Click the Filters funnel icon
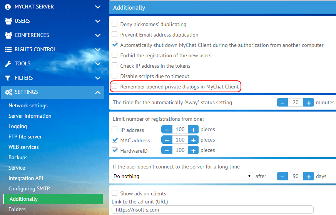The height and width of the screenshot is (215, 336). tap(8, 78)
